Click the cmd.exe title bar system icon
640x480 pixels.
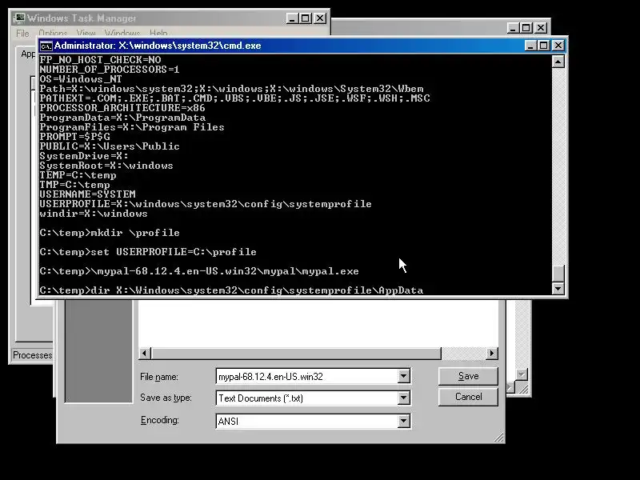coord(46,46)
